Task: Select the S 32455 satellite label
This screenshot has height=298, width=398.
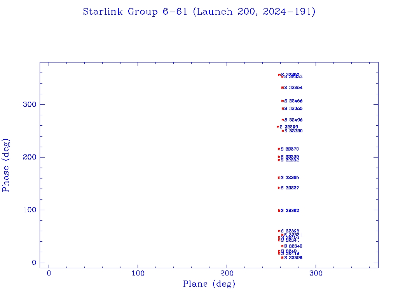Action: click(x=293, y=101)
